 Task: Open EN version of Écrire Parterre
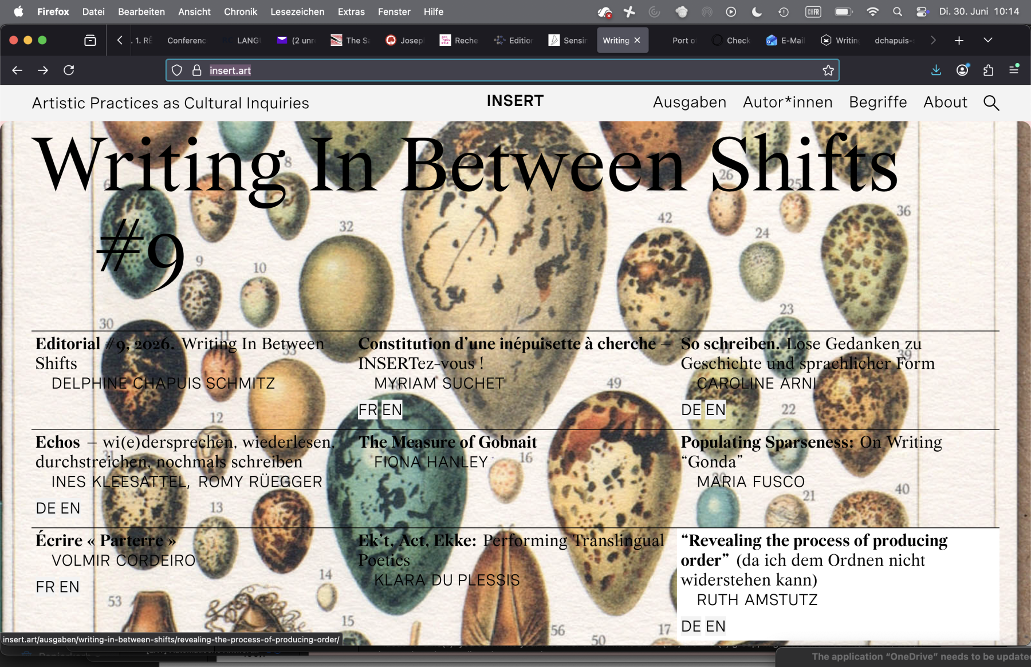pos(69,587)
